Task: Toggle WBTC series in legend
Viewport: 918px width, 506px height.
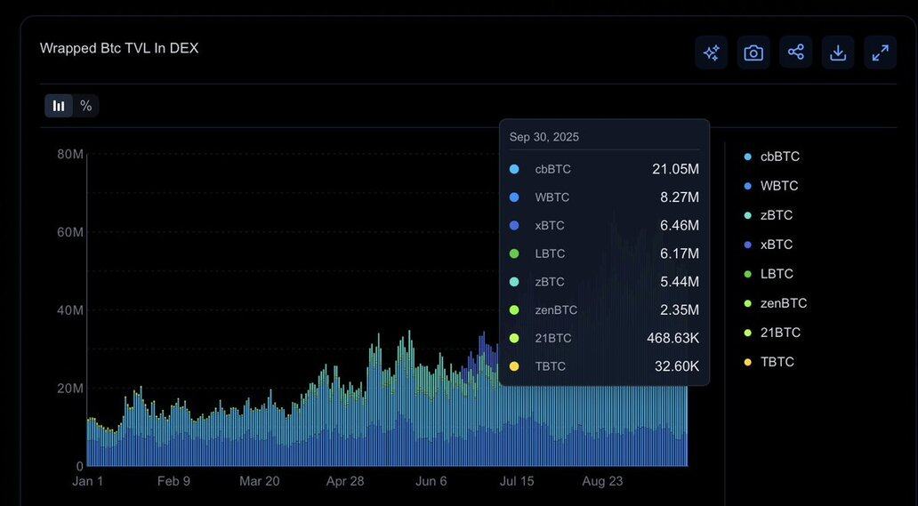Action: (778, 186)
